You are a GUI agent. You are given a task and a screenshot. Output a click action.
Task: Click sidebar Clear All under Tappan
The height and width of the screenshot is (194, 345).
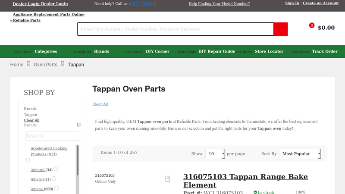31,120
